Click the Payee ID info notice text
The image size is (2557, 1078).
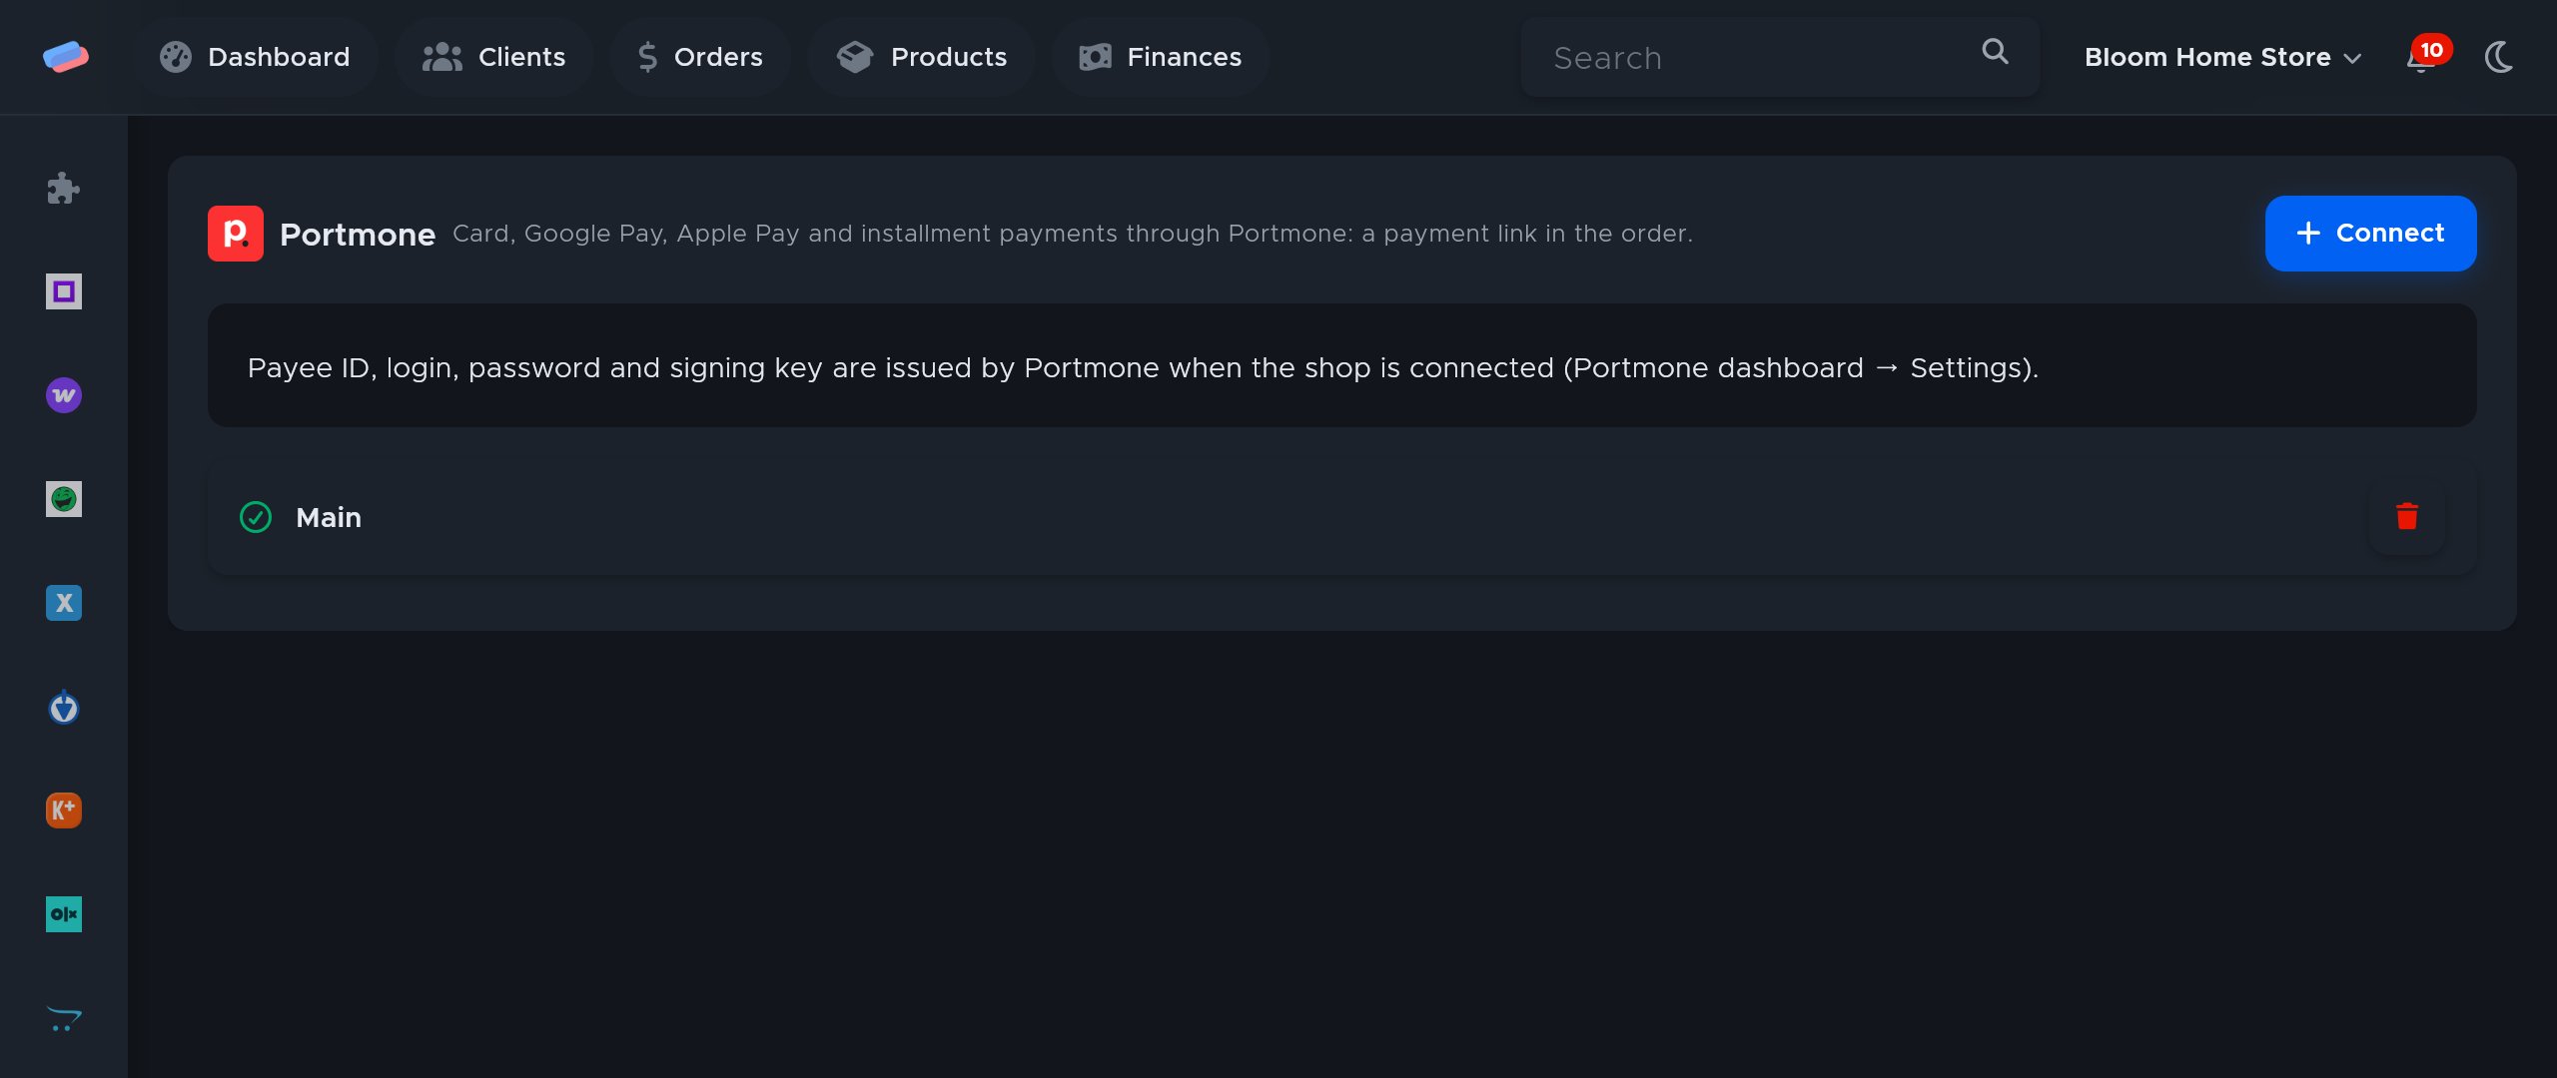click(1143, 368)
